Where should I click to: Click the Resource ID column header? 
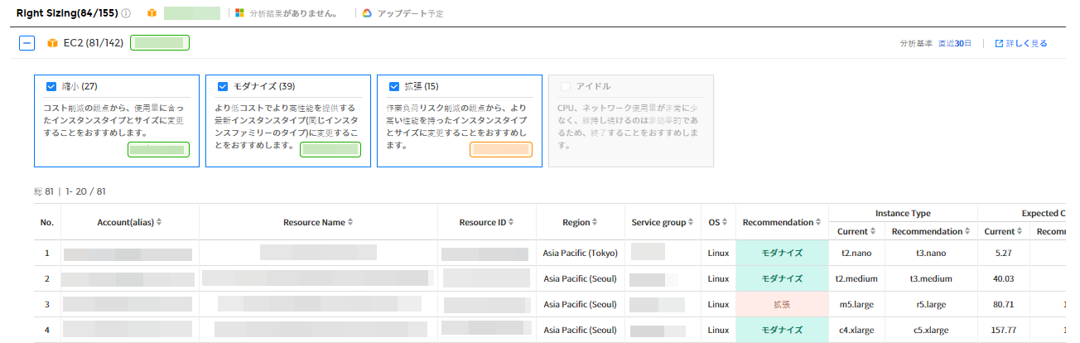[487, 222]
